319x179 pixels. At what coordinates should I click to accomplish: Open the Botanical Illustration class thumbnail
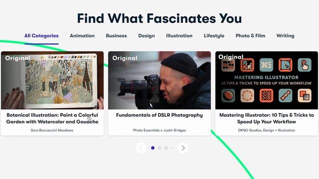pyautogui.click(x=52, y=81)
